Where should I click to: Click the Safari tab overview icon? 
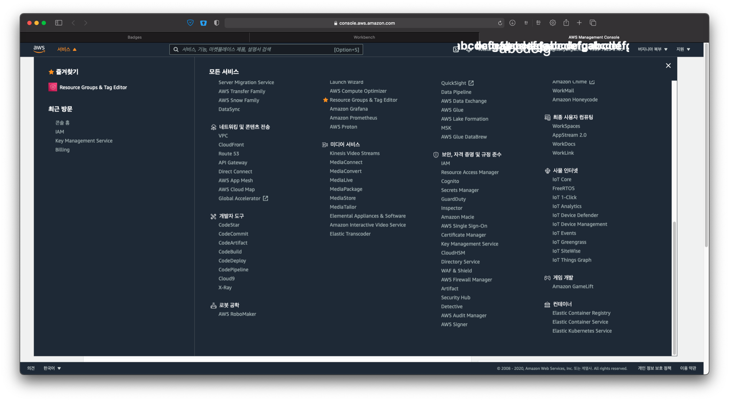(x=593, y=23)
